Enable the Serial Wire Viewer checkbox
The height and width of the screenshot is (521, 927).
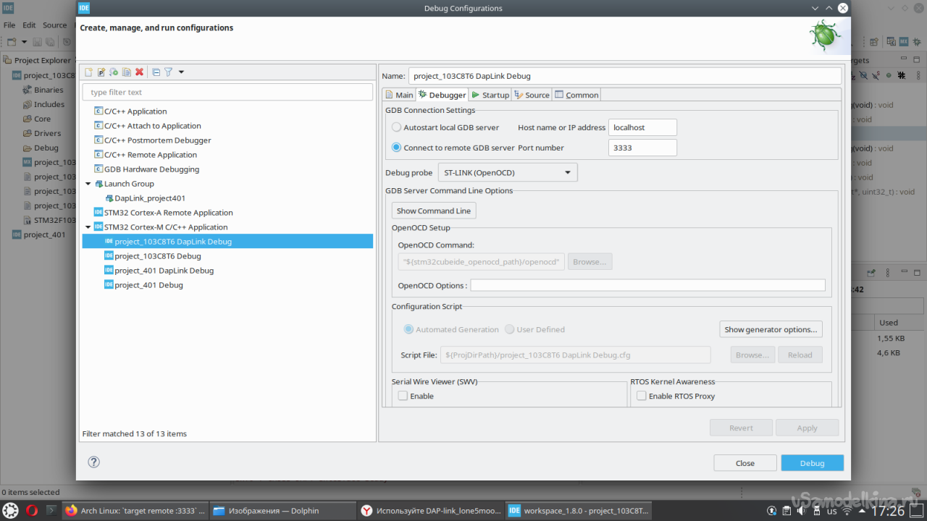(403, 396)
